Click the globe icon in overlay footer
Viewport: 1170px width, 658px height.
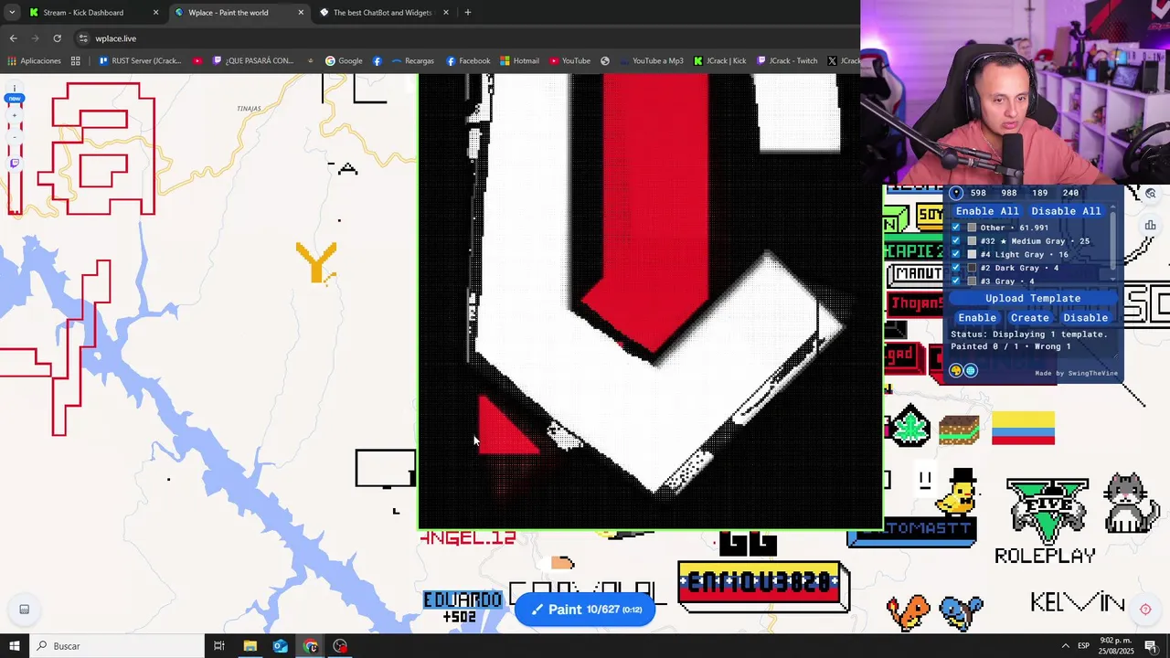click(x=971, y=370)
